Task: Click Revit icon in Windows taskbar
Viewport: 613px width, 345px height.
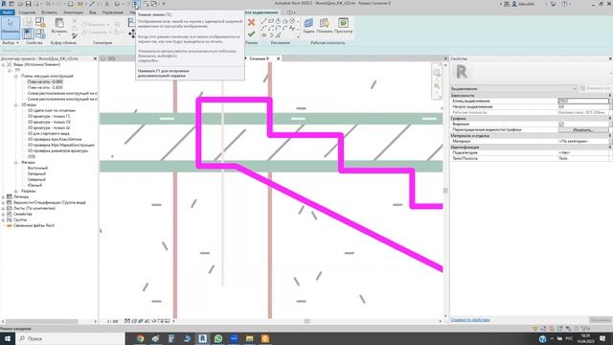Action: coord(202,338)
